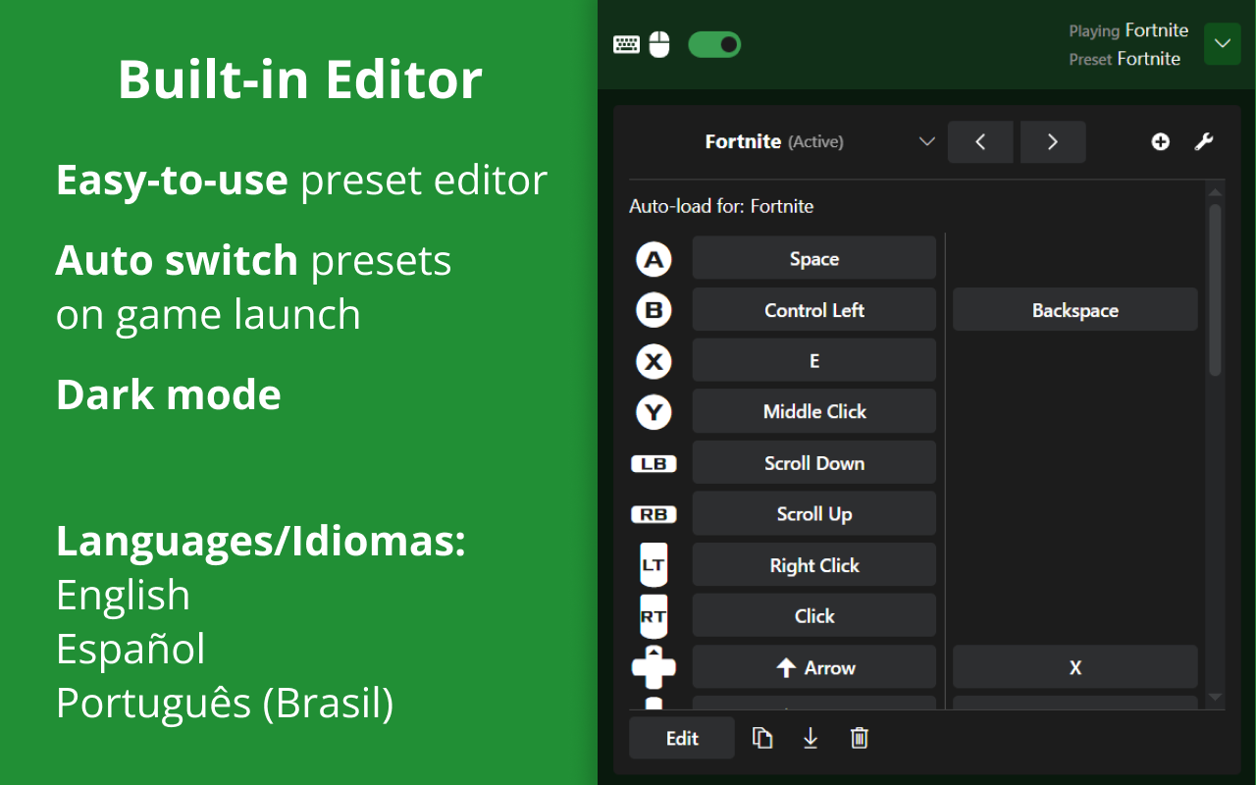Click the X controller button icon
The width and height of the screenshot is (1256, 785).
point(654,361)
